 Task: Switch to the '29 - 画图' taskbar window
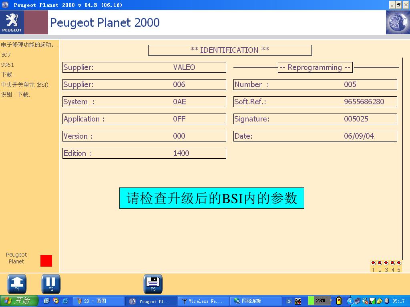[98, 301]
